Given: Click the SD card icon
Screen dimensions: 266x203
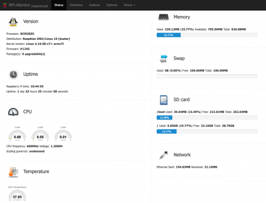Looking at the screenshot, I should [163, 100].
